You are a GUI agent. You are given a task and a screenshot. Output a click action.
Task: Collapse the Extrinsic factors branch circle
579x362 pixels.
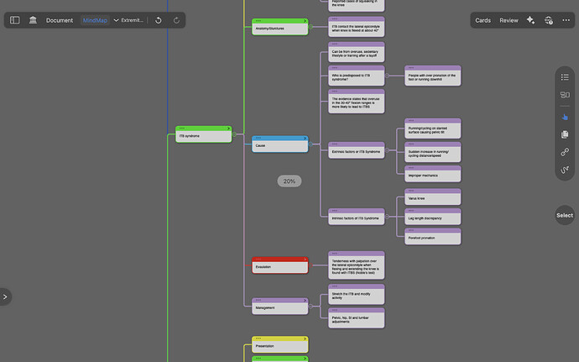click(387, 150)
